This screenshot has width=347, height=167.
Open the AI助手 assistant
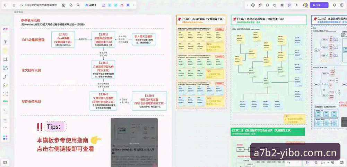pyautogui.click(x=91, y=5)
